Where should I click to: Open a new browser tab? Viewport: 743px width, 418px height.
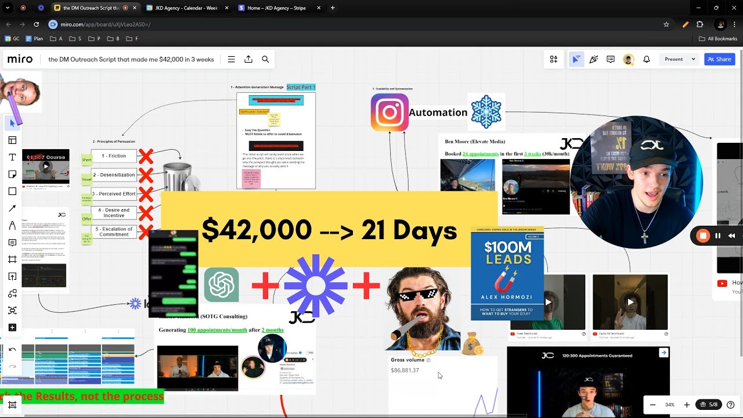(x=333, y=8)
